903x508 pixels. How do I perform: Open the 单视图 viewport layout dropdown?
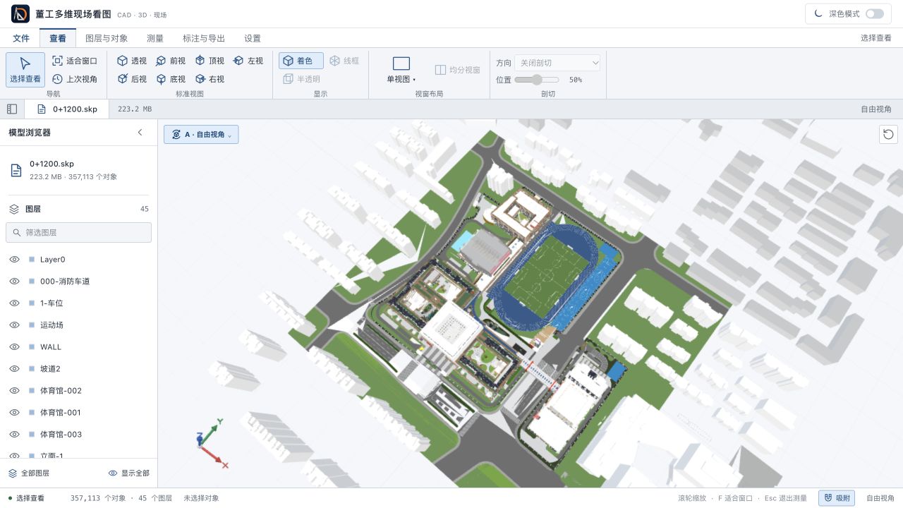tap(401, 70)
